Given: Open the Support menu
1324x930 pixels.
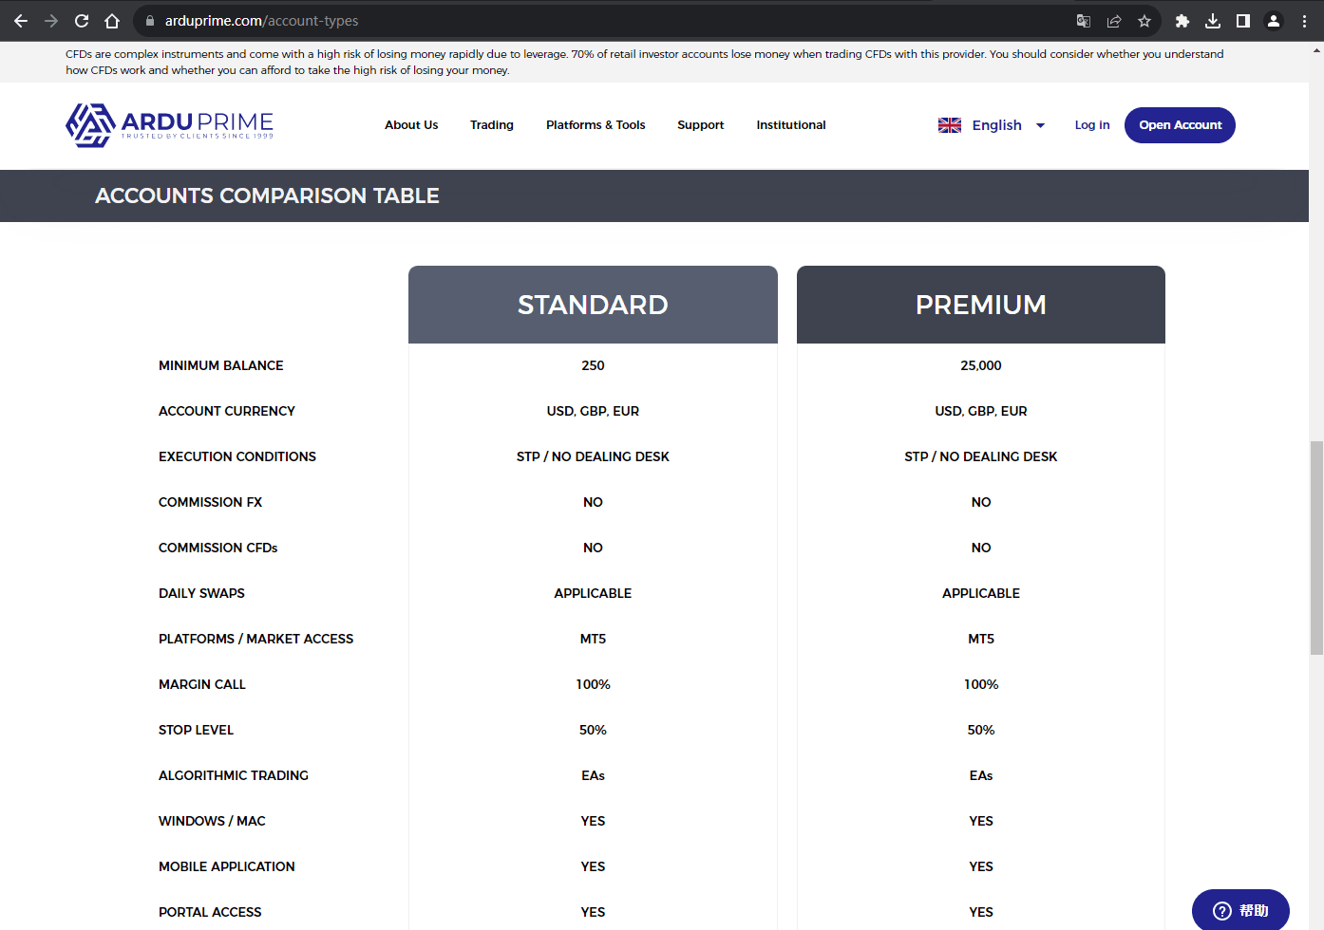Looking at the screenshot, I should (x=701, y=125).
